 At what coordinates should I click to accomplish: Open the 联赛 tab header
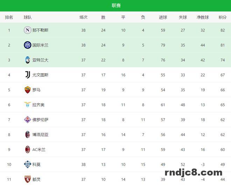click(116, 6)
